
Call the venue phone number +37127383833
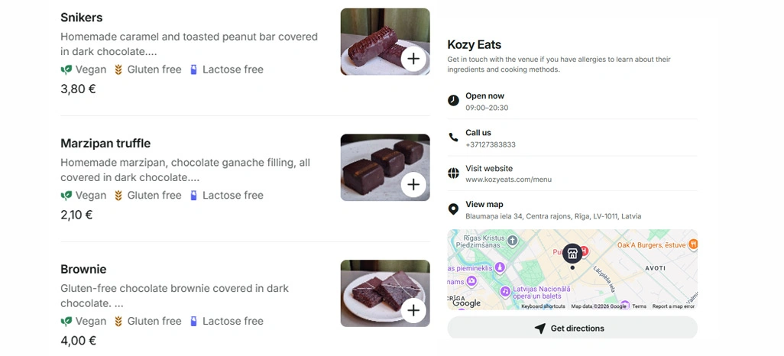(x=491, y=144)
